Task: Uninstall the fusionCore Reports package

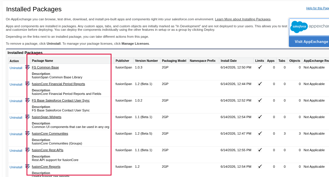Action: 16,167
